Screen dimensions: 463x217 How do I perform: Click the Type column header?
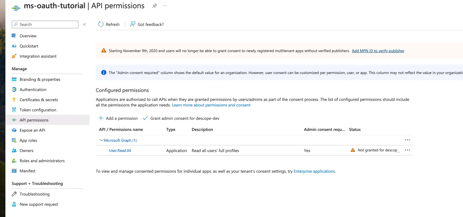[171, 130]
